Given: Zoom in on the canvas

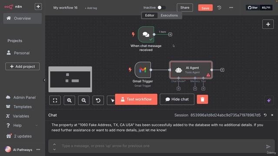Looking at the screenshot, I should [x=69, y=101].
